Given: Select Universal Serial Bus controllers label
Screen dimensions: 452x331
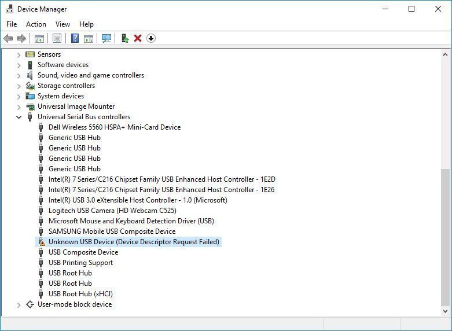Looking at the screenshot, I should pos(84,117).
